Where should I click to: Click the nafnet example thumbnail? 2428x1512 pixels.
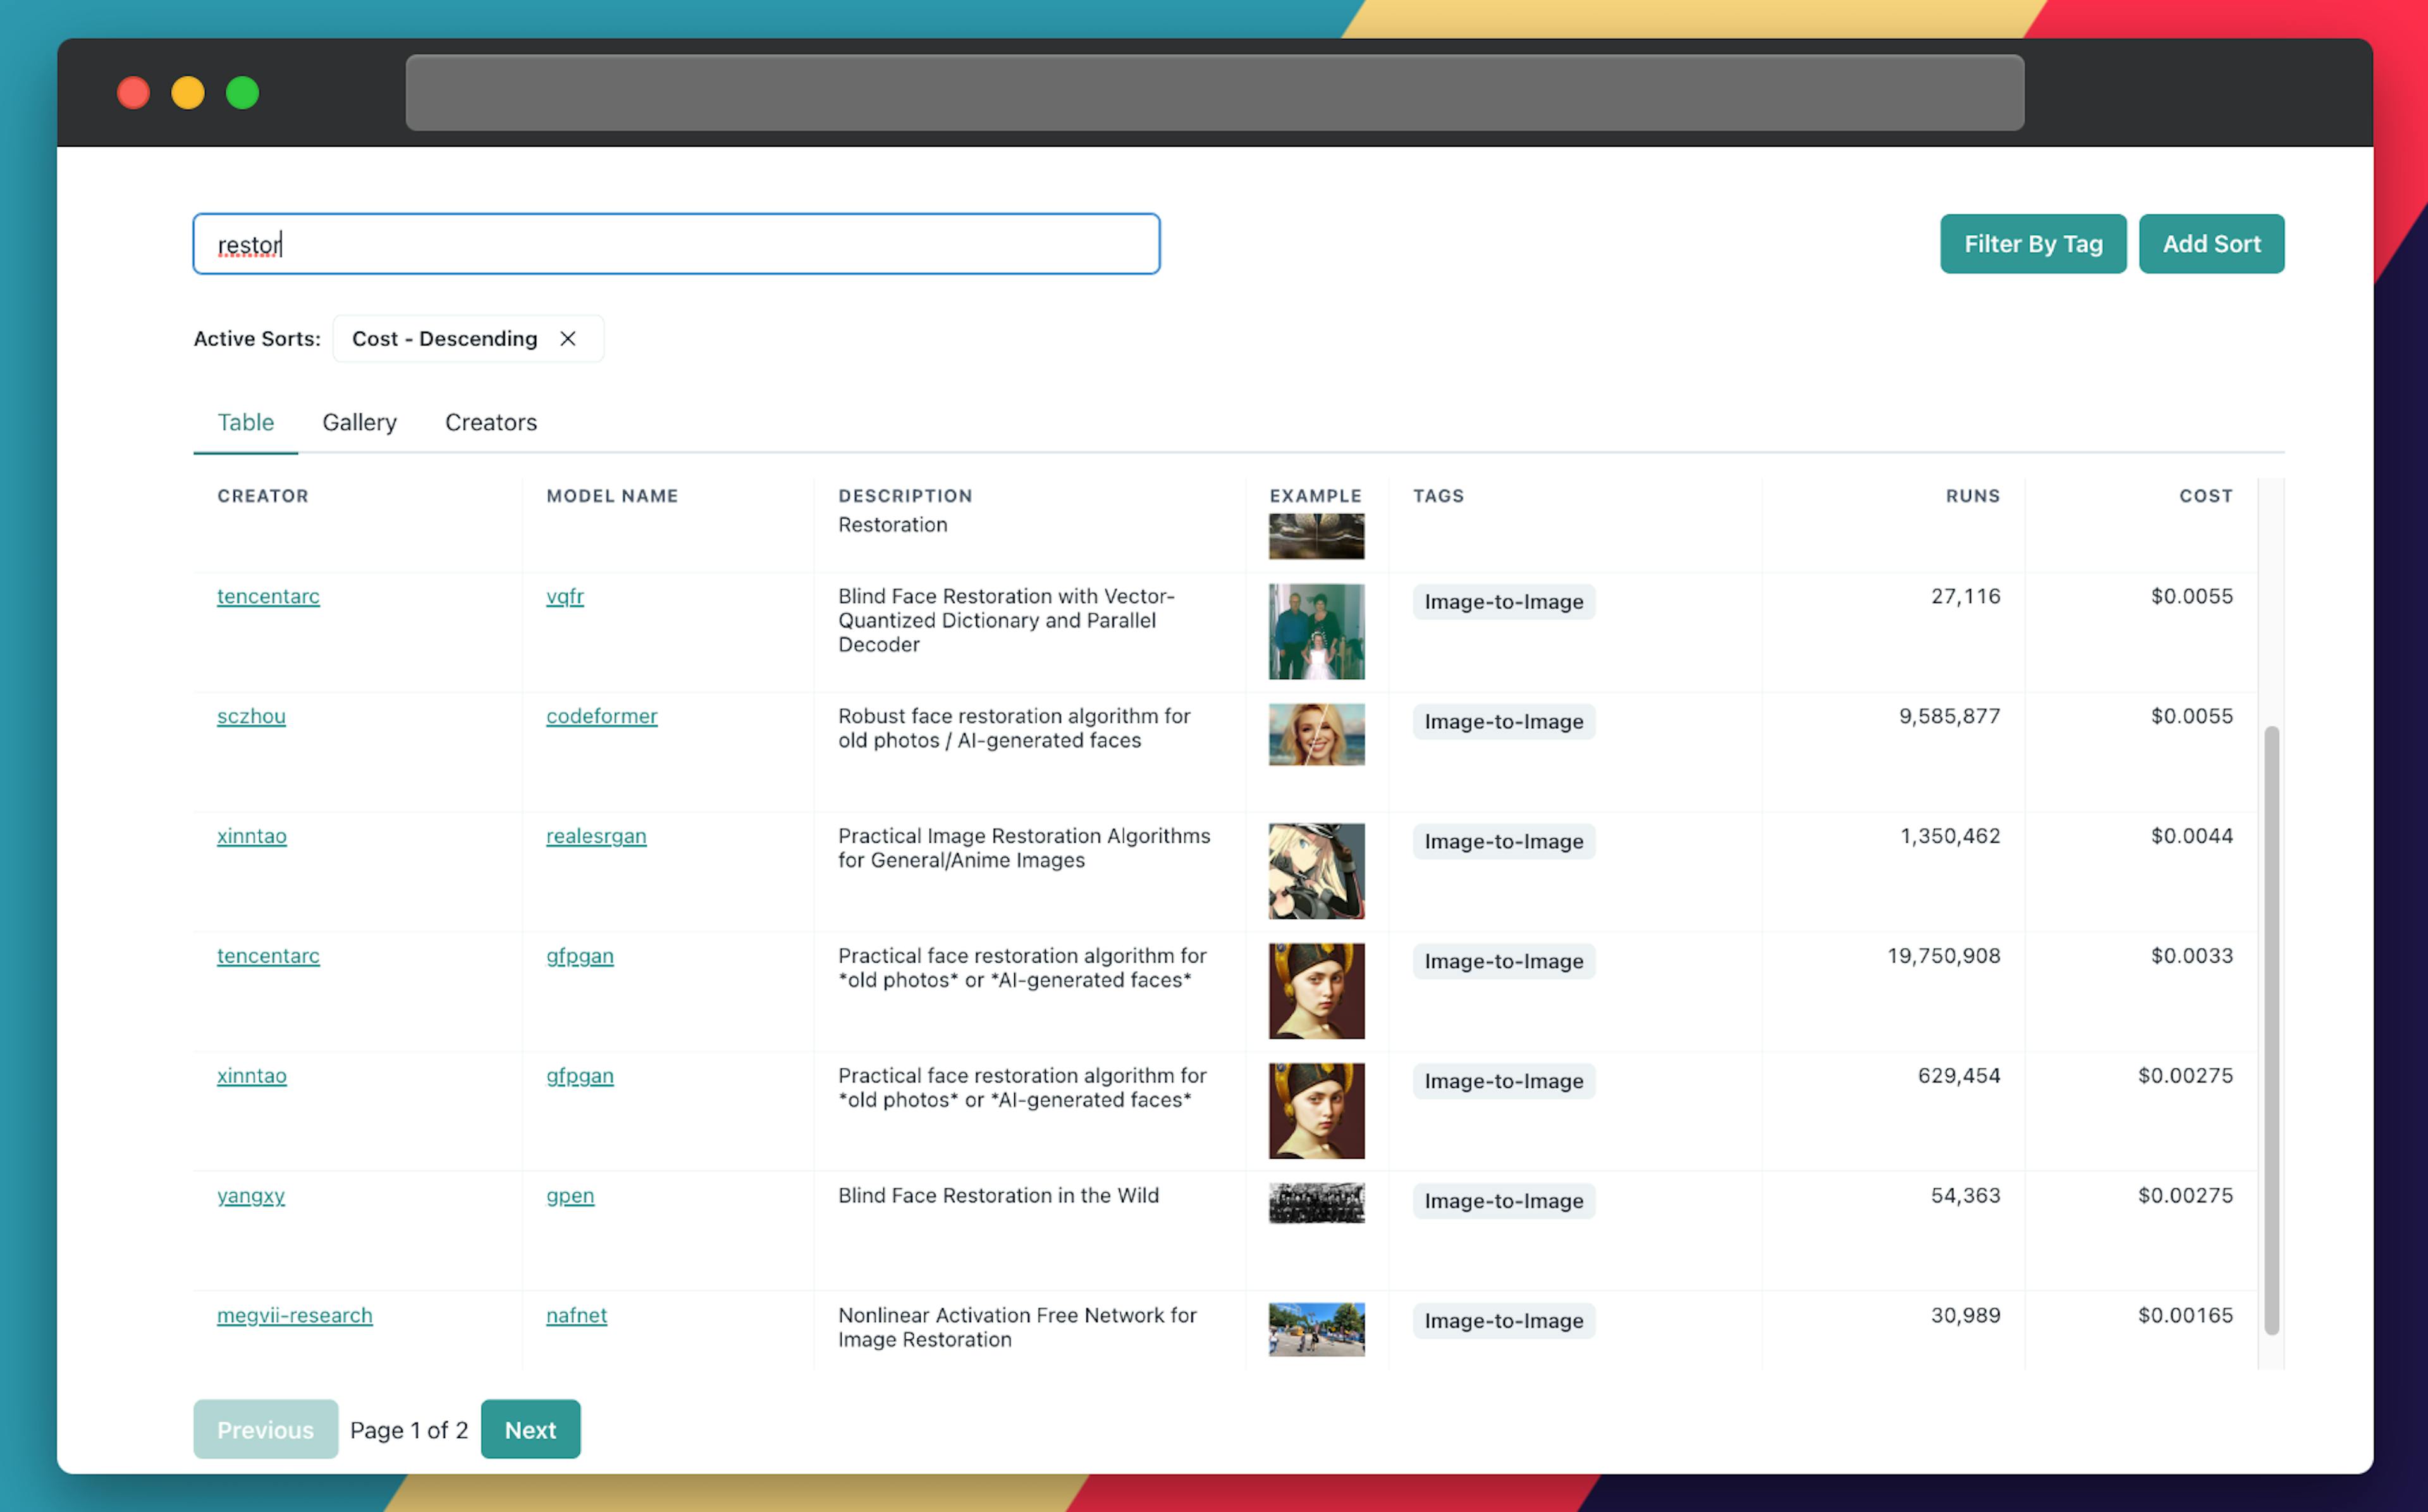click(x=1316, y=1330)
